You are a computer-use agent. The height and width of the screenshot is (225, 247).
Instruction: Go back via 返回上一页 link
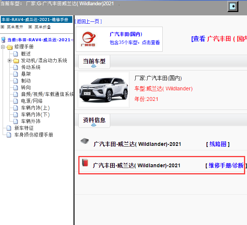pyautogui.click(x=88, y=21)
